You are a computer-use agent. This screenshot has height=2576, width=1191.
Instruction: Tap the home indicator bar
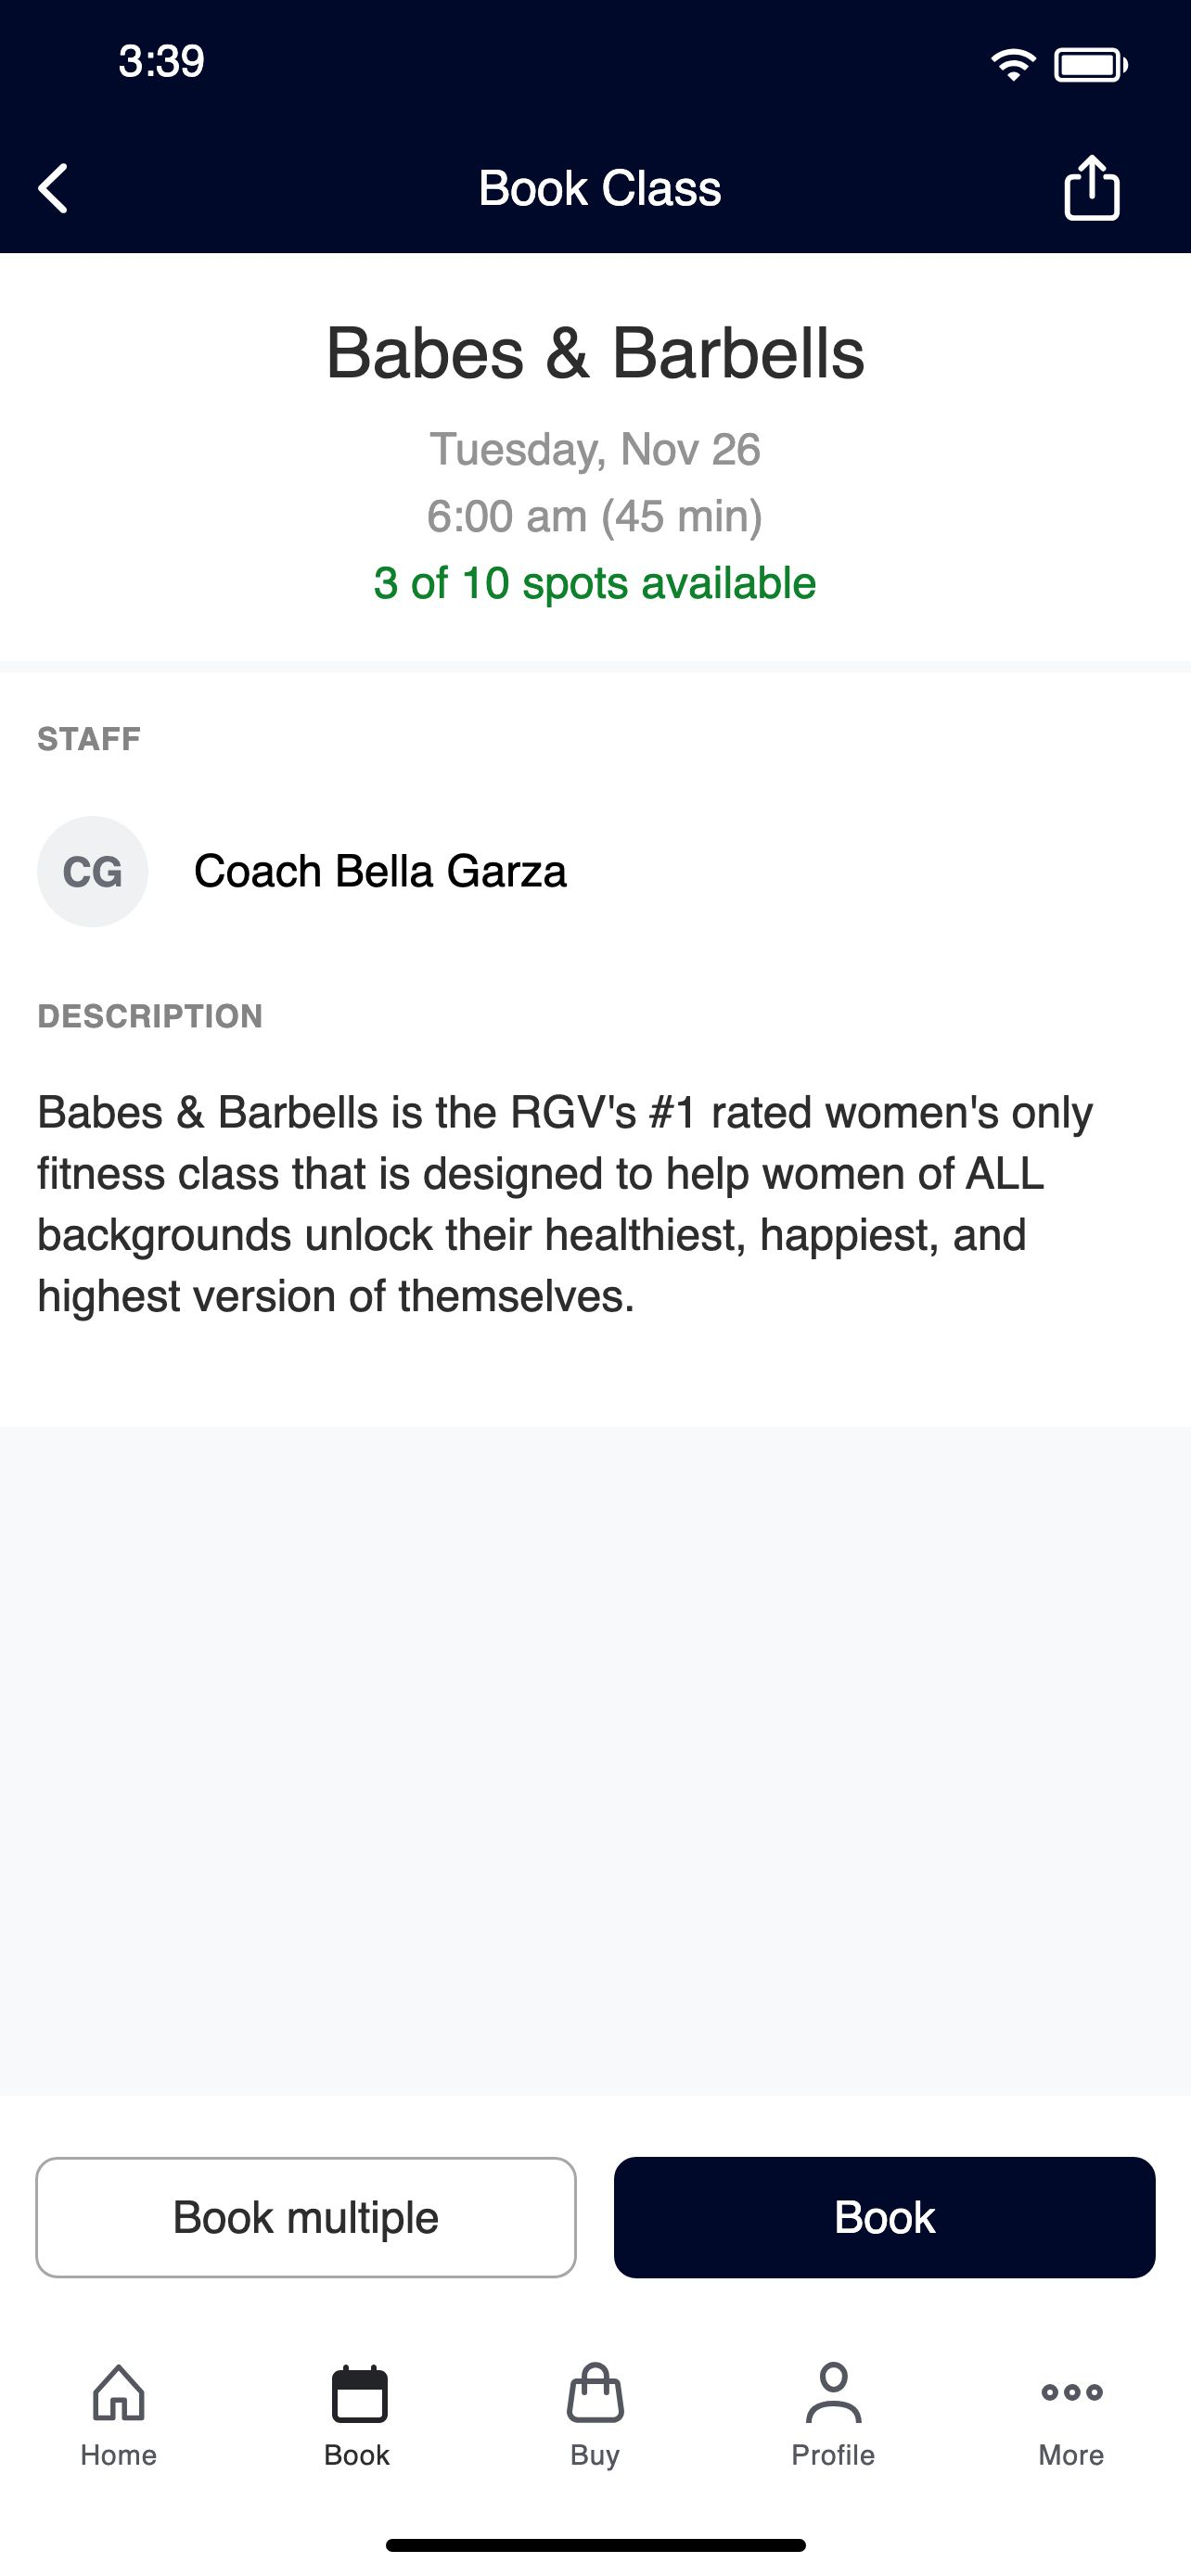click(x=595, y=2544)
